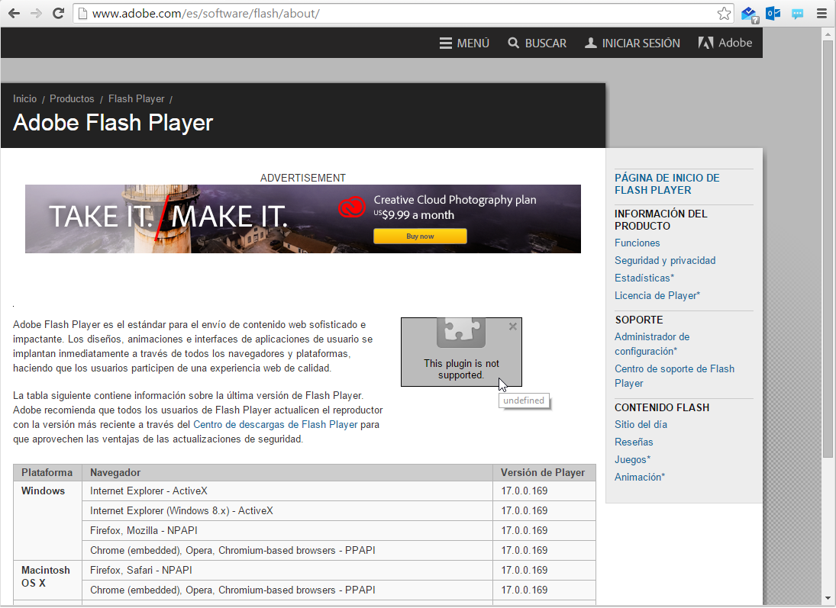Click the SOPORTE sidebar heading
Image resolution: width=836 pixels, height=608 pixels.
(x=639, y=320)
